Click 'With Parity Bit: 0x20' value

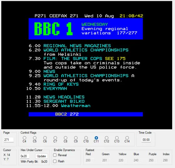click(44, 161)
